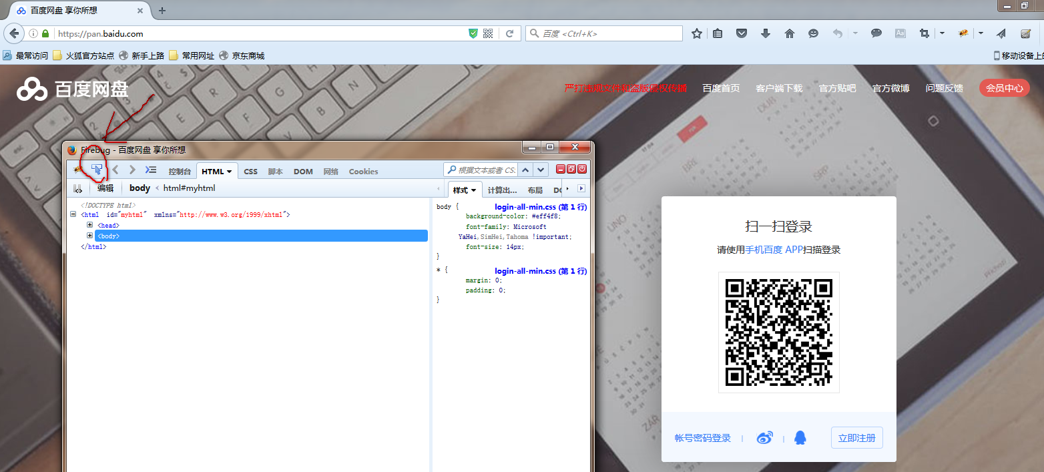
Task: Click the paper plane toolbar icon
Action: 1001,33
